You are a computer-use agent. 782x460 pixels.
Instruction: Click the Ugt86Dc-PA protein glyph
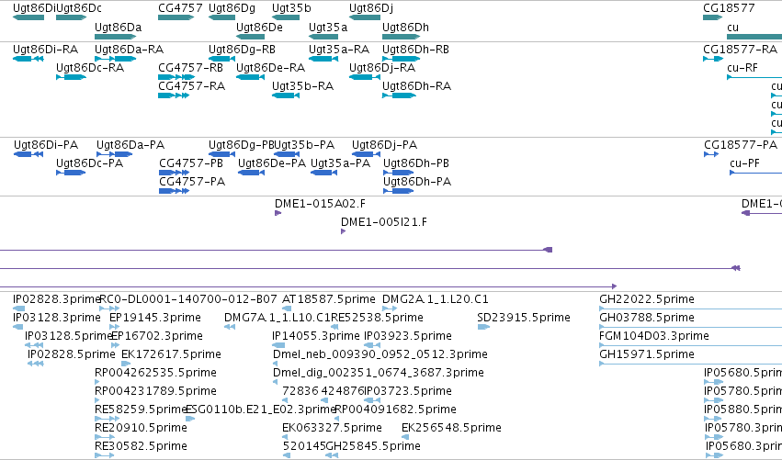click(71, 173)
